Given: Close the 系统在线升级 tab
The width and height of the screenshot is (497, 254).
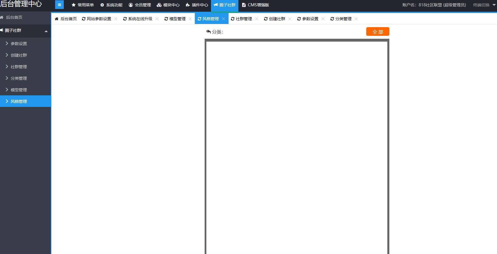Looking at the screenshot, I should click(157, 19).
